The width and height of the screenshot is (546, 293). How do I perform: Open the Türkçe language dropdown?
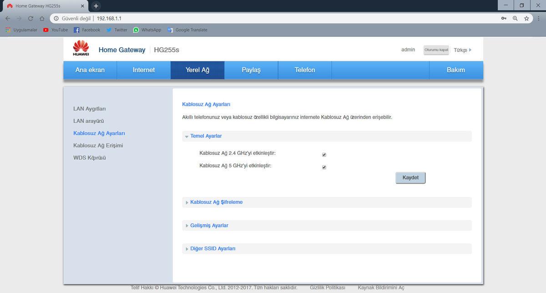[x=462, y=50]
